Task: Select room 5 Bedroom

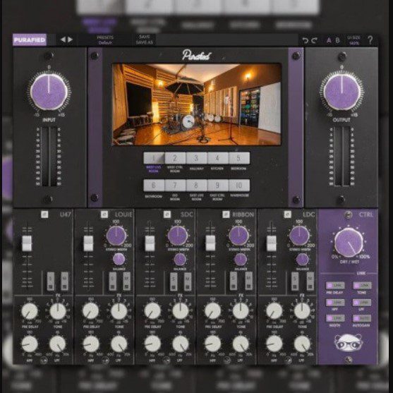Action: pos(239,158)
